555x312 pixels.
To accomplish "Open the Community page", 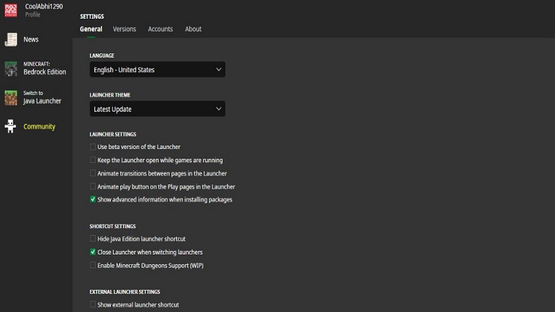I will tap(40, 126).
